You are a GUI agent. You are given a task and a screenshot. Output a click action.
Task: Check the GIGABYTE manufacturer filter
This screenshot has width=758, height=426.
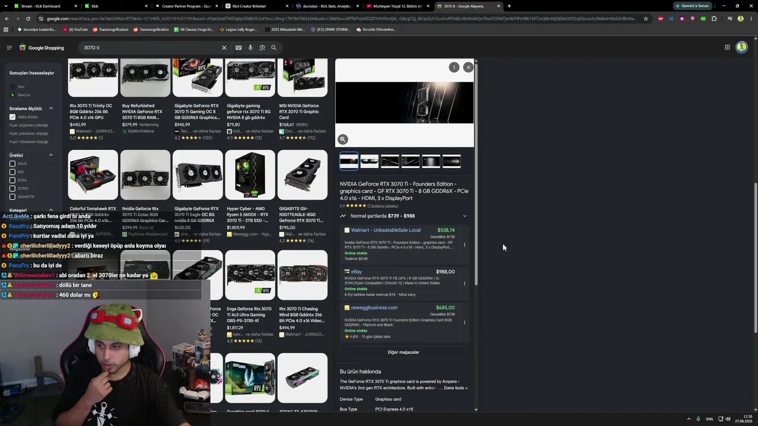click(12, 197)
